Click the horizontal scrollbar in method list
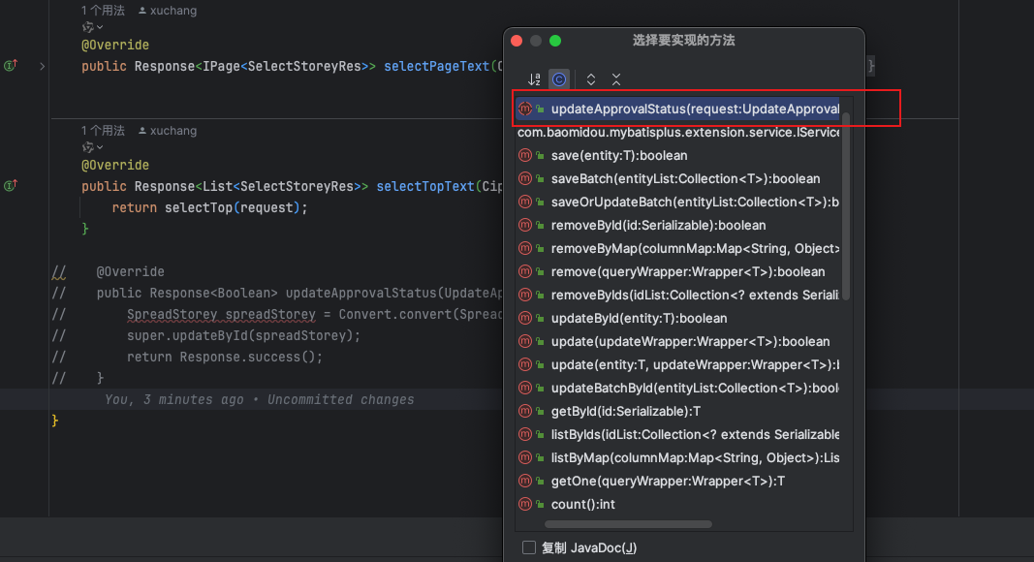Viewport: 1034px width, 562px height. [629, 524]
